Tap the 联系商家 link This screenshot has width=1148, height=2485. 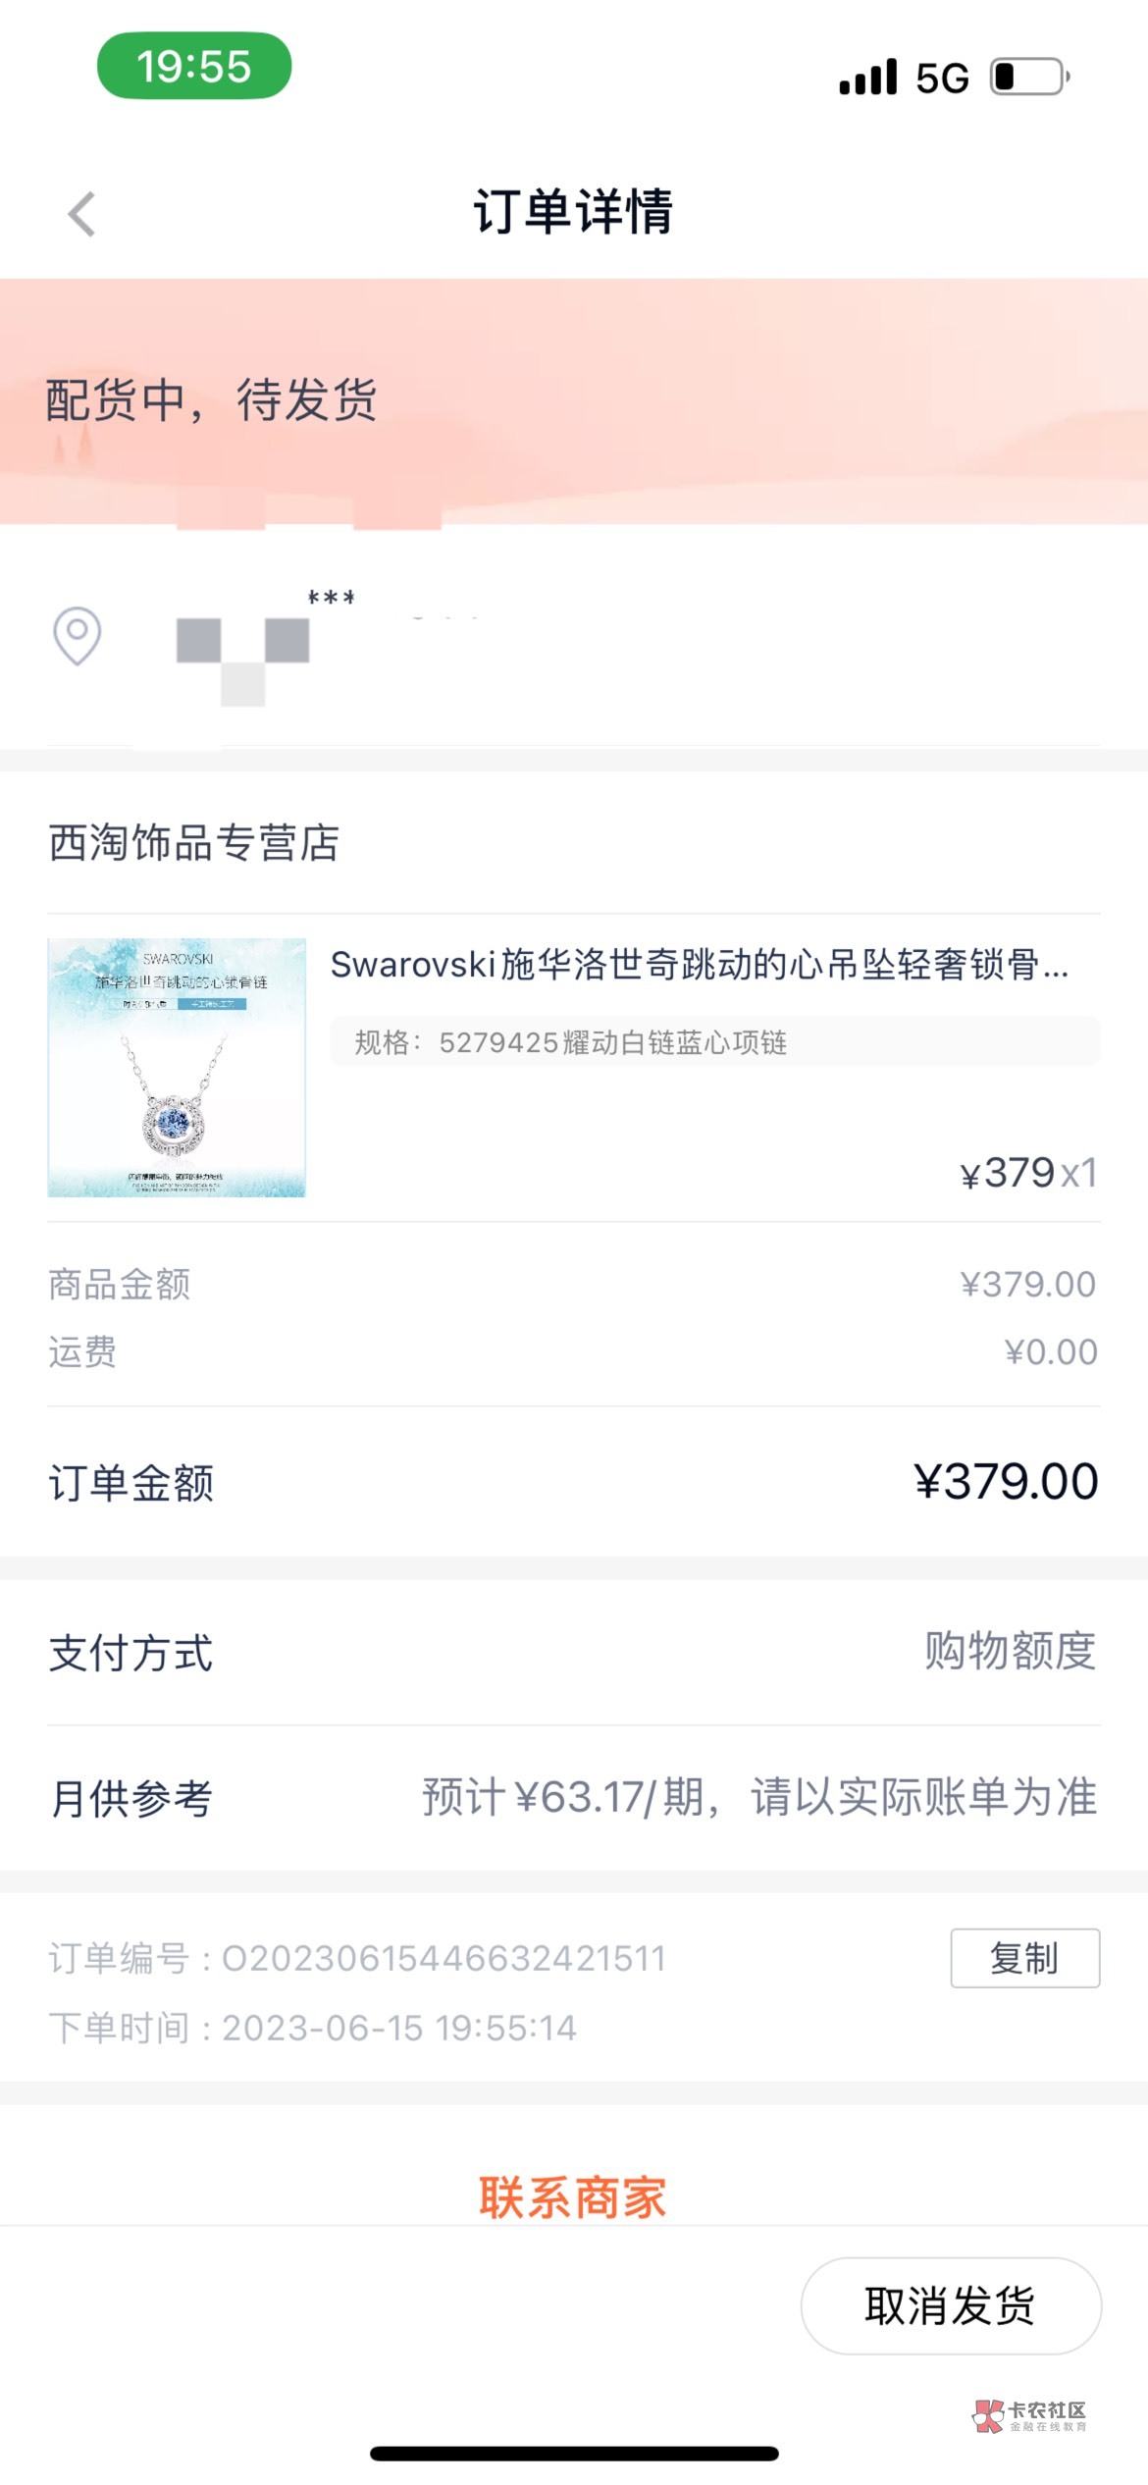pos(573,2196)
